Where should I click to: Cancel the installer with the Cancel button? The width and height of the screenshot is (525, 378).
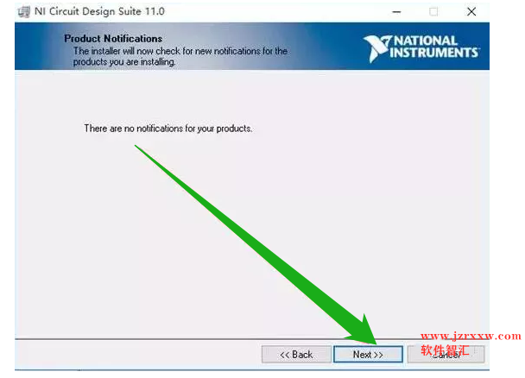click(x=446, y=354)
